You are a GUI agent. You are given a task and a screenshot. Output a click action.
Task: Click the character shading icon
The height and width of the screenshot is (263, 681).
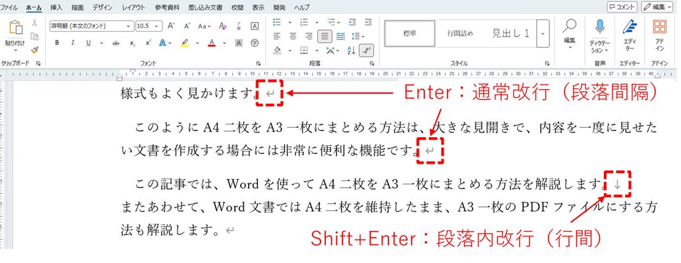239,43
